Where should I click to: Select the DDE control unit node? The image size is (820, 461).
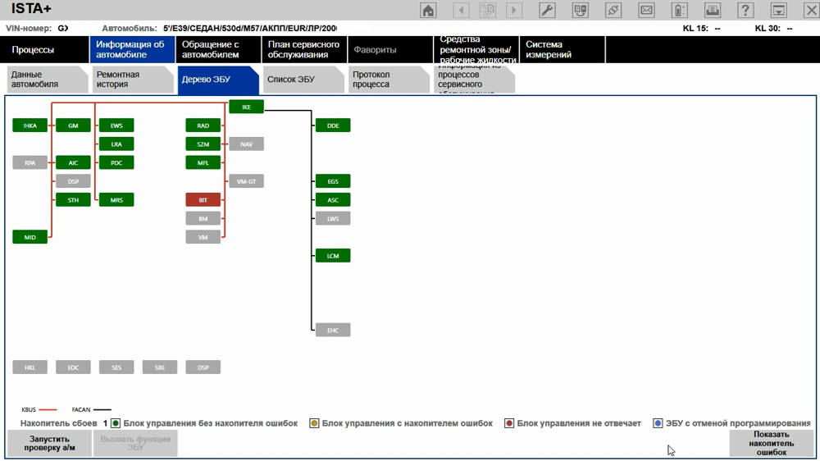tap(333, 126)
